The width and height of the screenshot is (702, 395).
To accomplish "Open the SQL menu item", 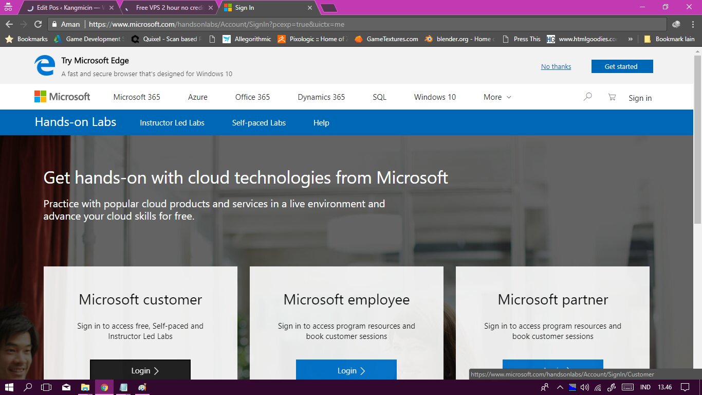I will 379,97.
